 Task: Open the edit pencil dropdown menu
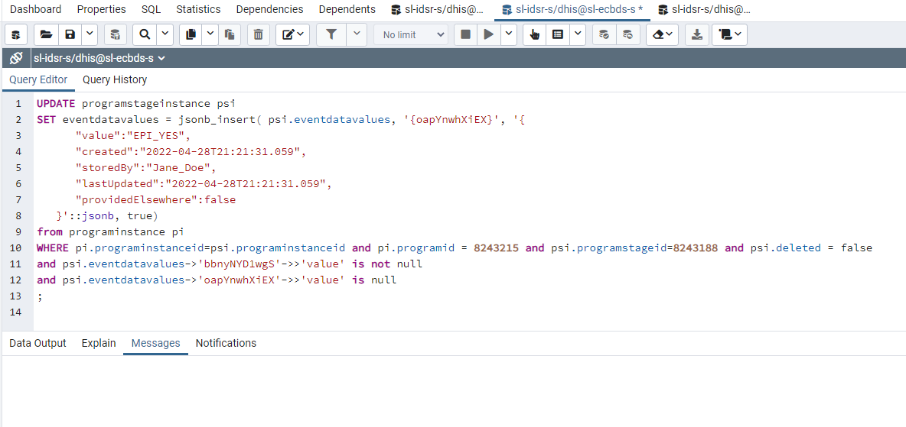(293, 34)
